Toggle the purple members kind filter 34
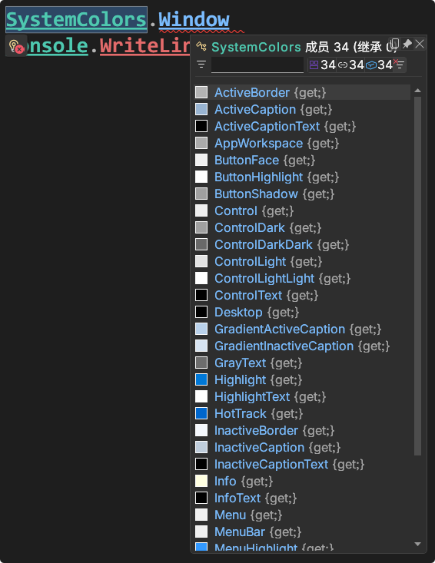 click(322, 65)
